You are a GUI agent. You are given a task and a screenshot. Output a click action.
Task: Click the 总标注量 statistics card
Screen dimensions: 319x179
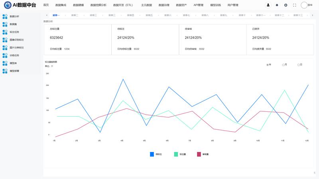click(78, 39)
